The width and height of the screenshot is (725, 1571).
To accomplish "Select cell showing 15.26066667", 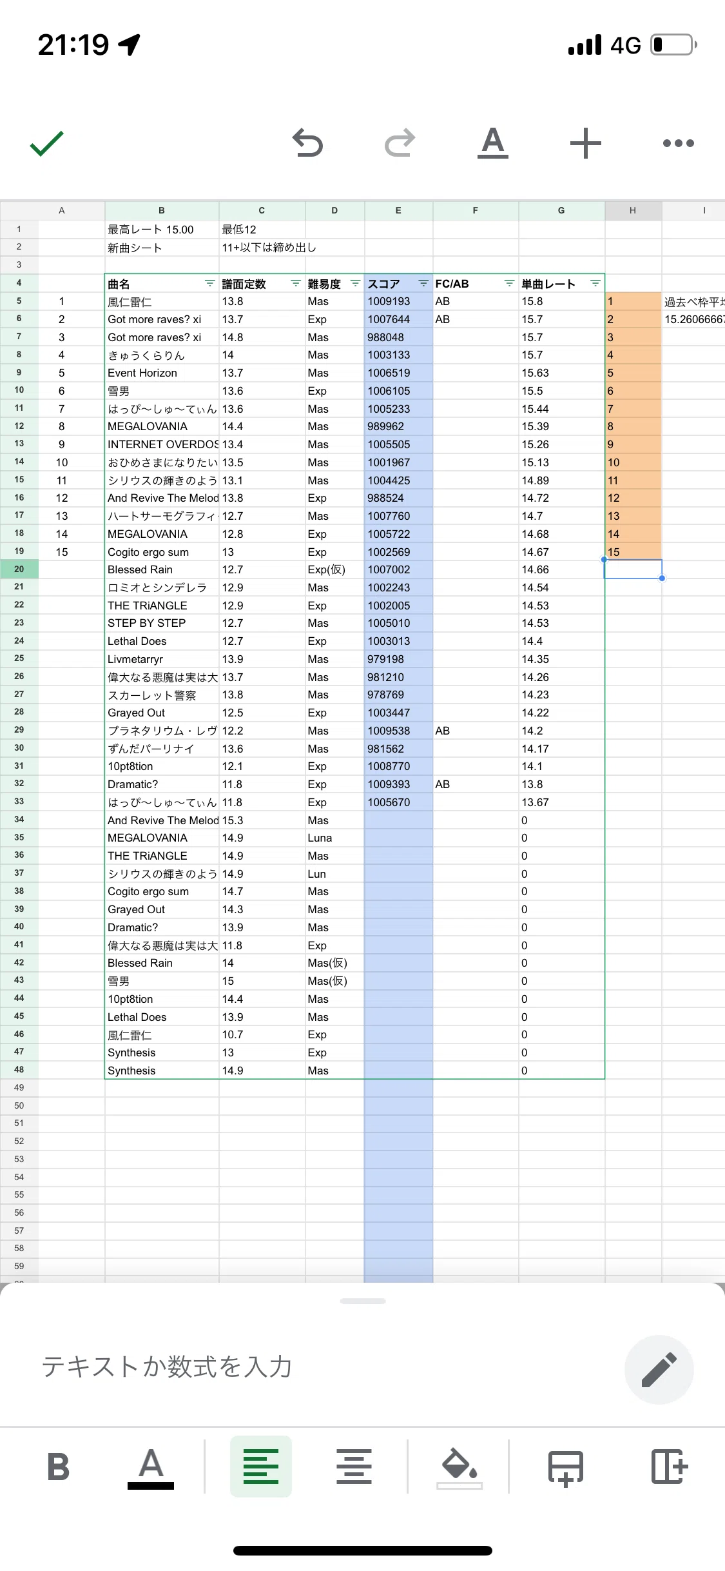I will tap(693, 319).
